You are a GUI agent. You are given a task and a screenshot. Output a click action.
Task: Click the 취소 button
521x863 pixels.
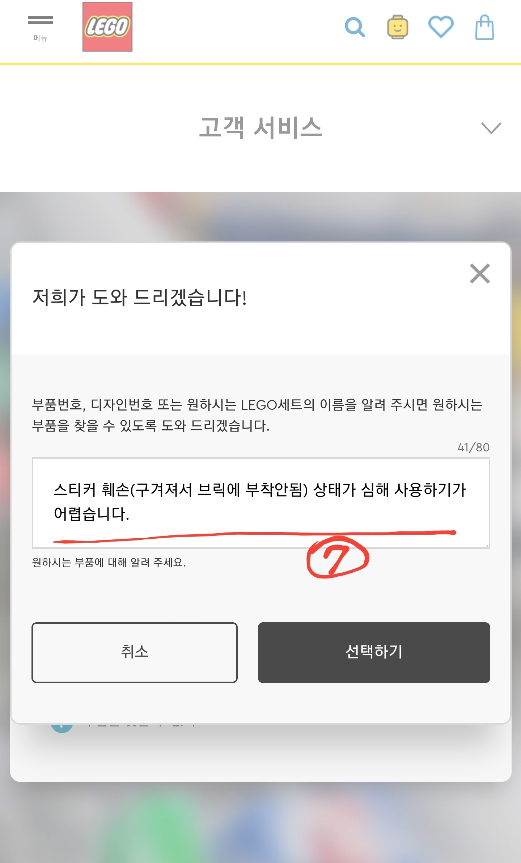point(135,653)
